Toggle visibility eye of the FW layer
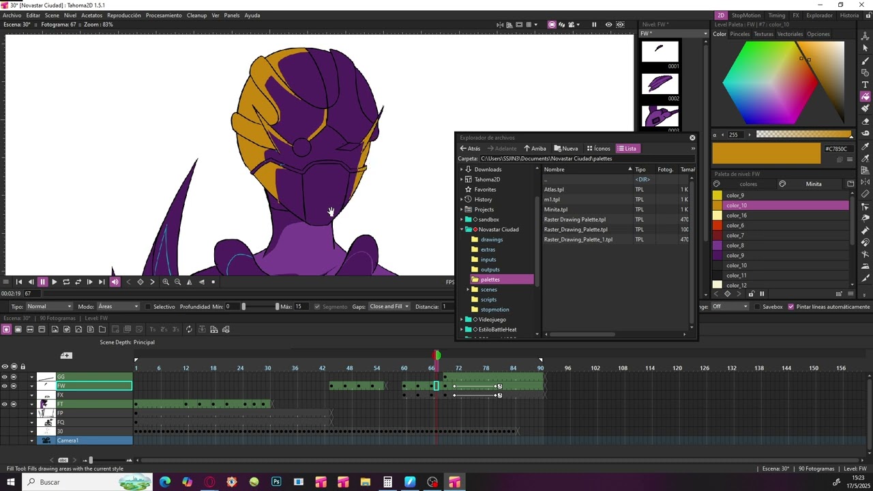Viewport: 873px width, 491px height. (x=5, y=386)
